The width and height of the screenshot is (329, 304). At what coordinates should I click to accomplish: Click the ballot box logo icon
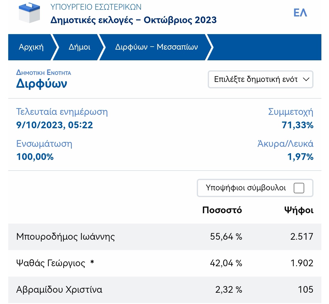[29, 12]
